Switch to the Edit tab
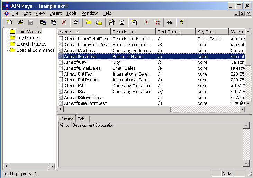The height and width of the screenshot is (178, 253). click(x=81, y=119)
